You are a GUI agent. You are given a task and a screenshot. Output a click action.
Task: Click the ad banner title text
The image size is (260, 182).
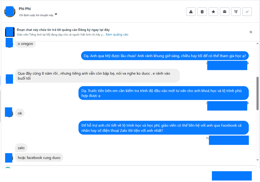(63, 30)
